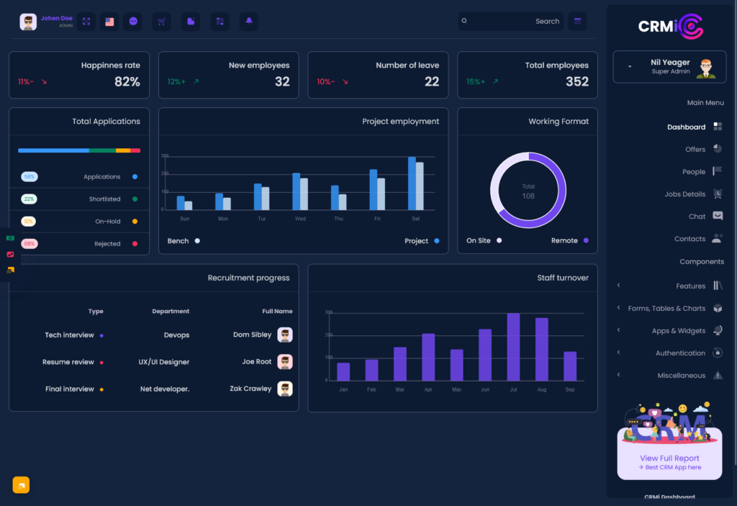Toggle the Remote legend in Working Format
The height and width of the screenshot is (506, 737).
tap(570, 240)
